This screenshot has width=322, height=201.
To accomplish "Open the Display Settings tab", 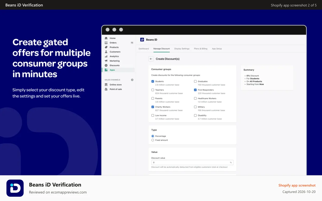I will [182, 49].
